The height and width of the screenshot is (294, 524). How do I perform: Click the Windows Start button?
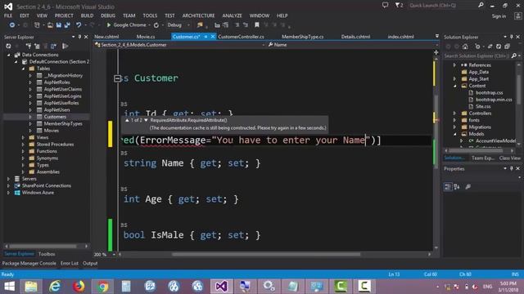[9, 287]
